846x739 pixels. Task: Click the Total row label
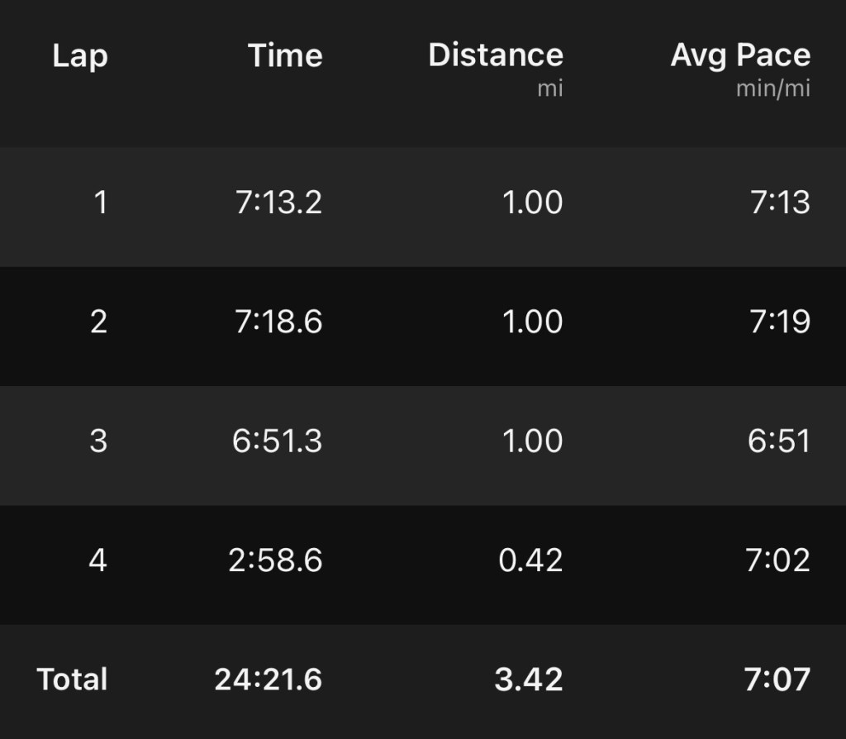pos(73,679)
